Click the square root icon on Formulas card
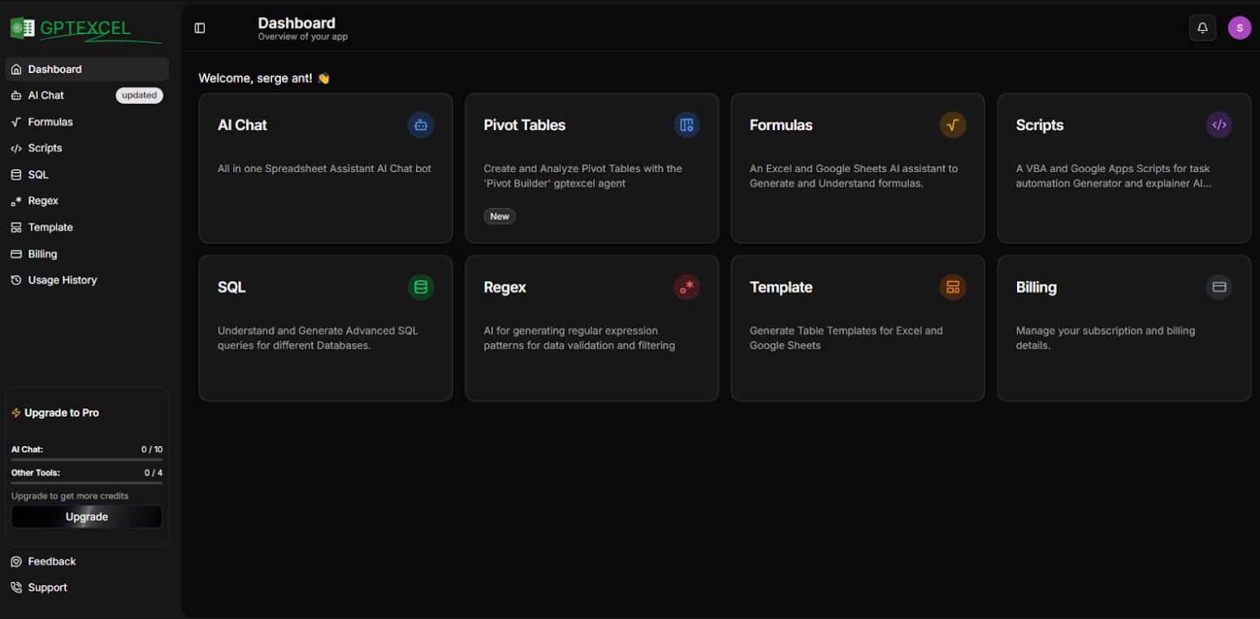 coord(953,125)
